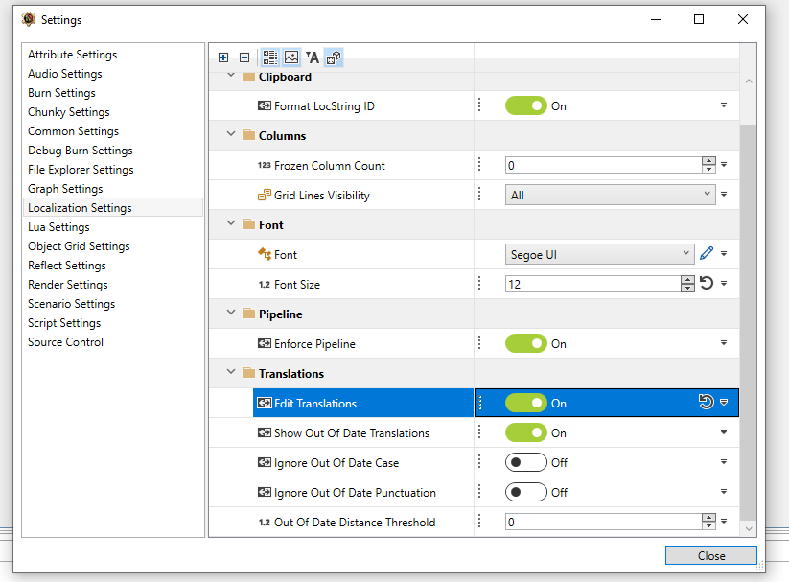Open the options arrow for Frozen Column Count
The image size is (789, 582).
pyautogui.click(x=724, y=165)
